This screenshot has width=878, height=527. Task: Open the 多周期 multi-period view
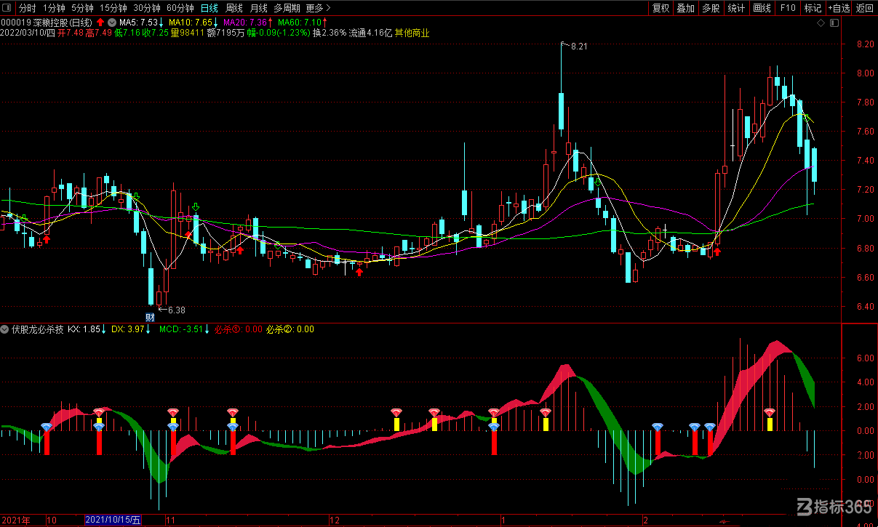pyautogui.click(x=287, y=8)
